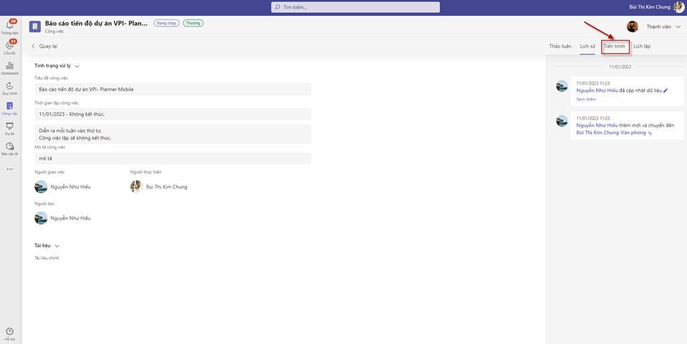Image resolution: width=687 pixels, height=344 pixels.
Task: Open the Quy trình sidebar icon
Action: point(9,87)
